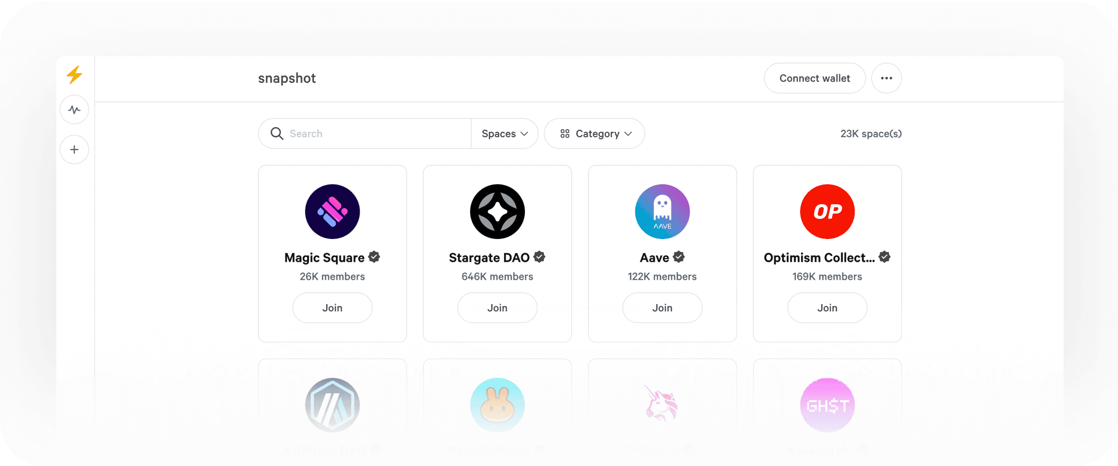The height and width of the screenshot is (466, 1118).
Task: Click the search magnifier icon
Action: [277, 133]
